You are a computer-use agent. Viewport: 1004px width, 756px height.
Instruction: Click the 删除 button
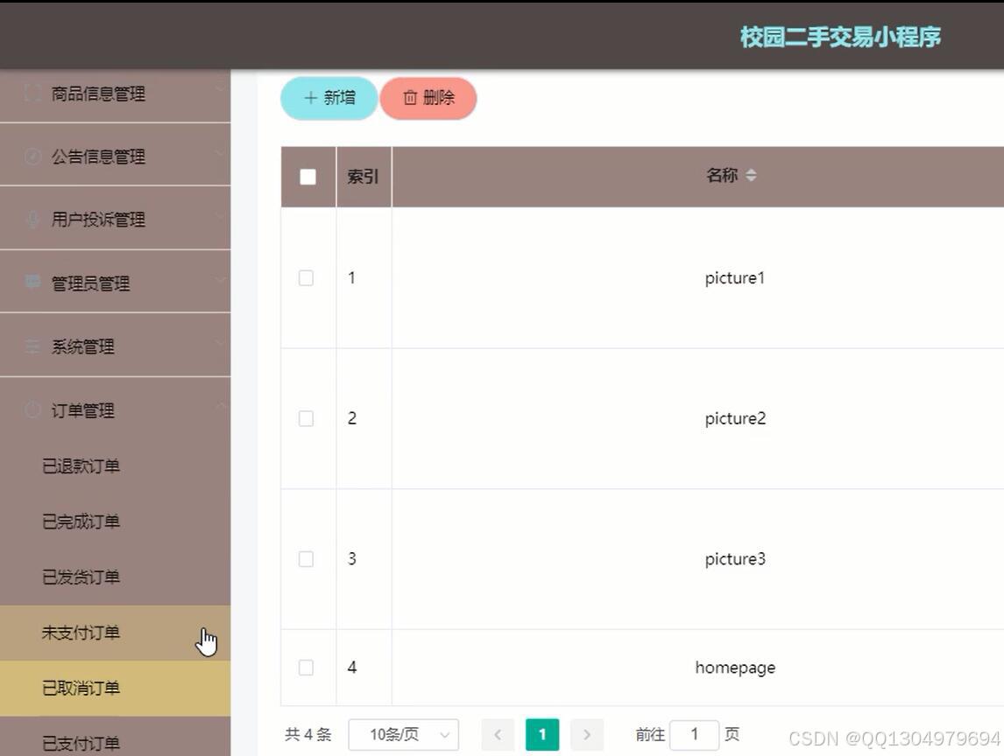(428, 98)
